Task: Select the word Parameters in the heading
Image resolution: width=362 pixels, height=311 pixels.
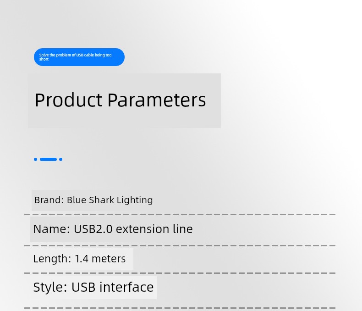Action: click(157, 100)
